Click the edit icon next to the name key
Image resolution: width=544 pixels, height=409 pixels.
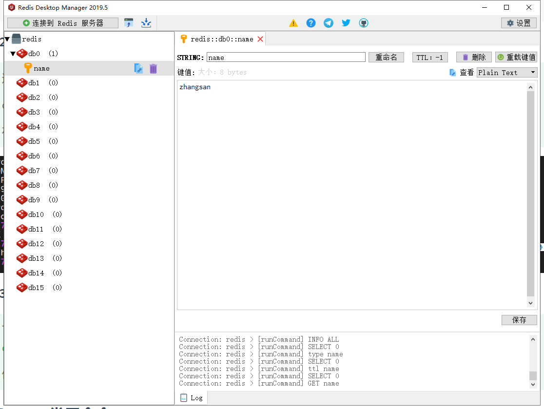pyautogui.click(x=138, y=68)
